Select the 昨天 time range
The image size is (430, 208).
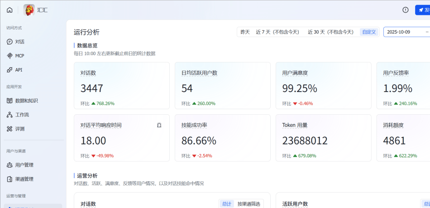[245, 32]
